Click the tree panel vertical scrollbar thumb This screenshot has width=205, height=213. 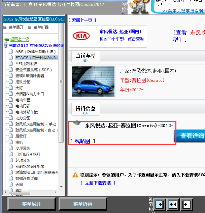(x=61, y=83)
